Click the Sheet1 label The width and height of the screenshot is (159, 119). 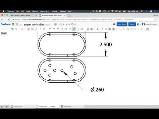(x=4, y=33)
